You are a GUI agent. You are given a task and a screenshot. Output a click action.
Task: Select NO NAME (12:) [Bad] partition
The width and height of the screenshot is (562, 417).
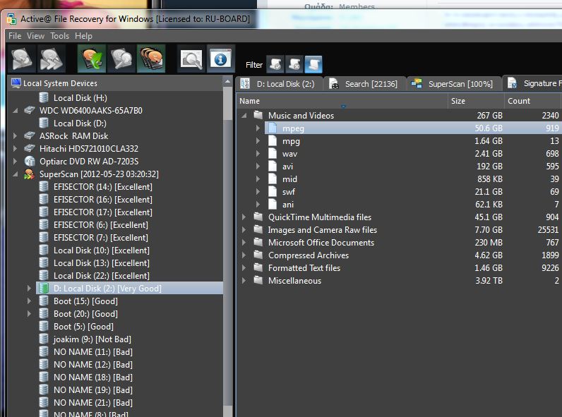pyautogui.click(x=93, y=365)
